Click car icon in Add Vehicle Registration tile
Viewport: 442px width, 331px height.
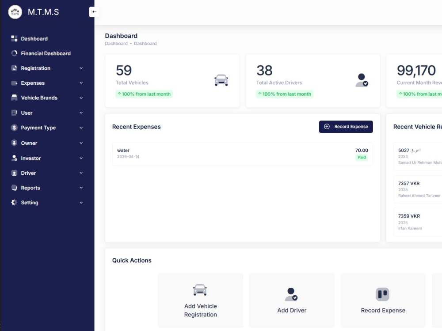(x=200, y=290)
